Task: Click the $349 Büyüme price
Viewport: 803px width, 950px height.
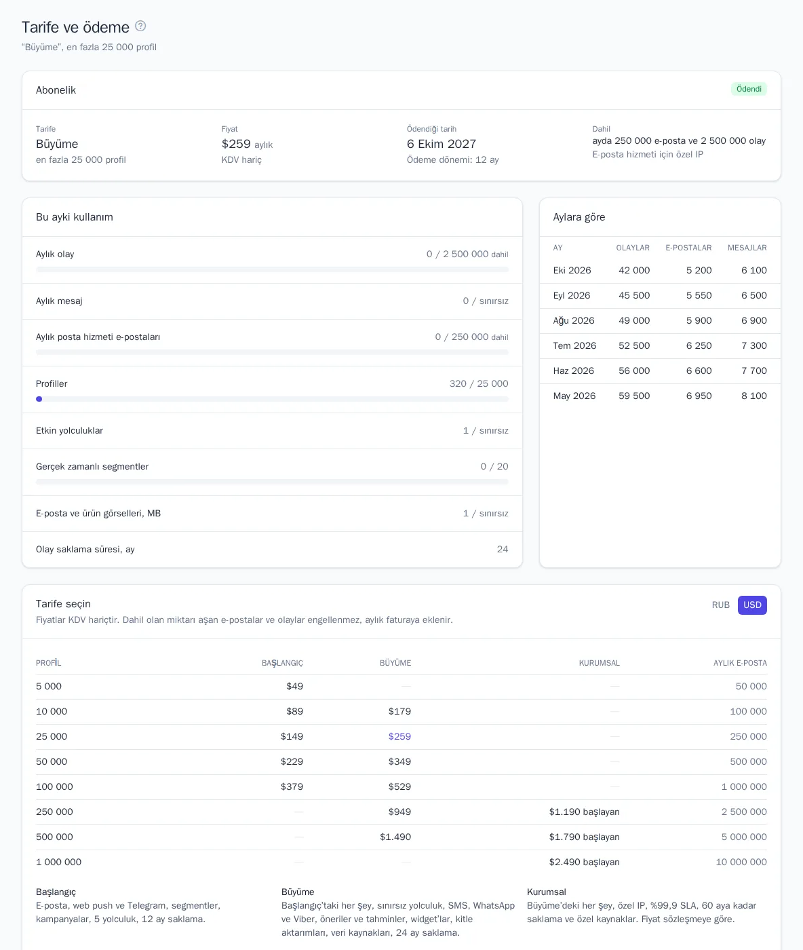Action: 399,762
